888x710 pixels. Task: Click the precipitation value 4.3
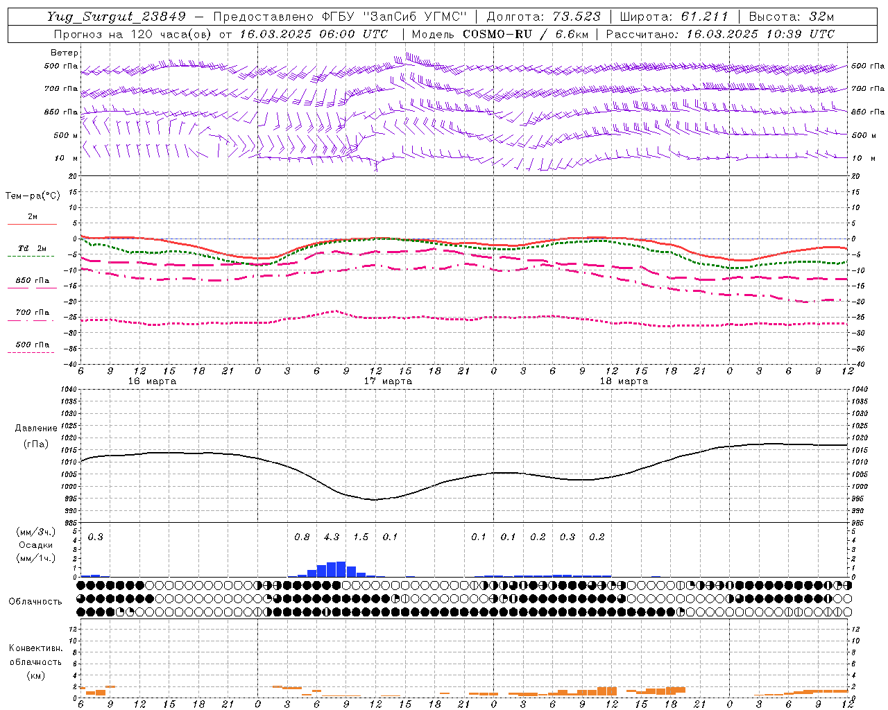click(332, 537)
